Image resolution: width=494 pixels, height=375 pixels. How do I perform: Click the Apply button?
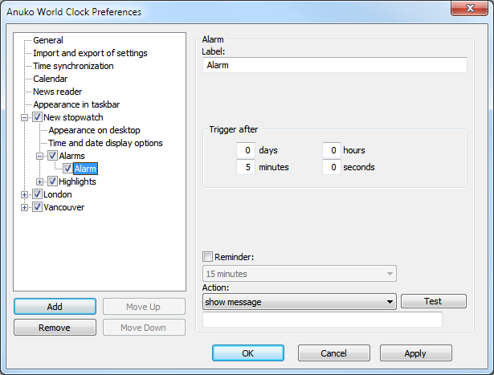coord(415,353)
